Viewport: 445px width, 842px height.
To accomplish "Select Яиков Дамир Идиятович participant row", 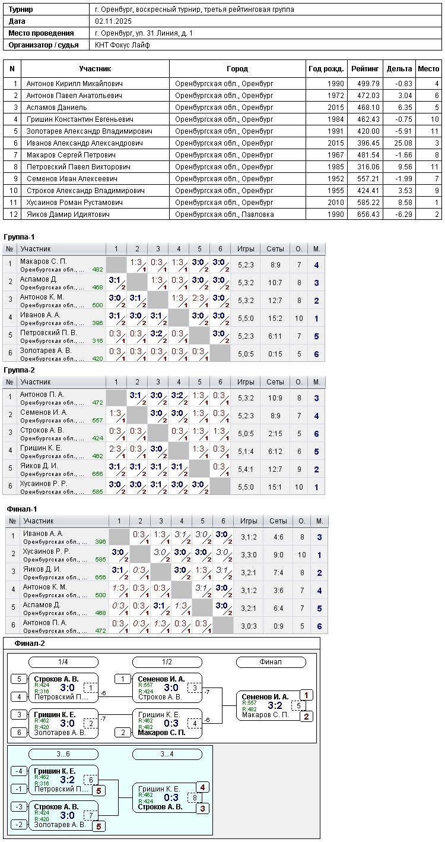I will click(x=68, y=215).
